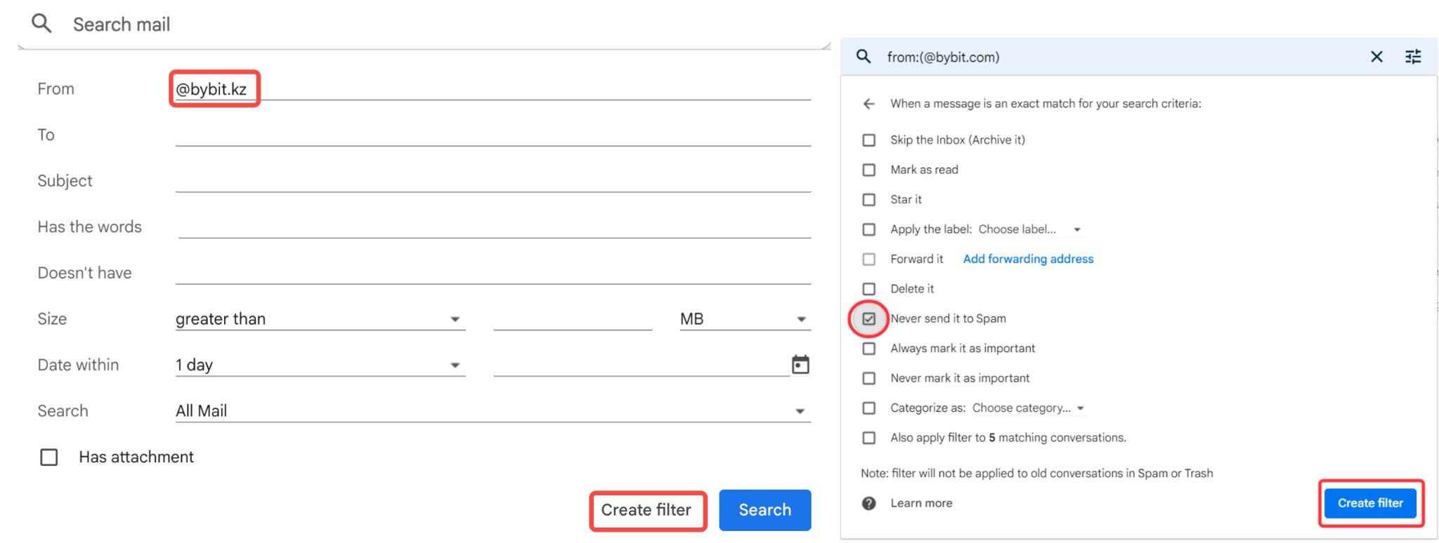Click the From field containing @bybit.kz
The image size is (1439, 543).
coord(492,89)
